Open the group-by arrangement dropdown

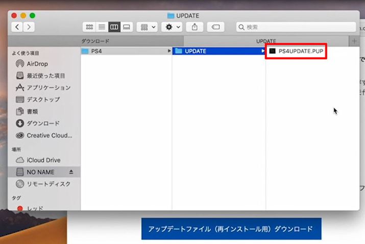pyautogui.click(x=147, y=27)
